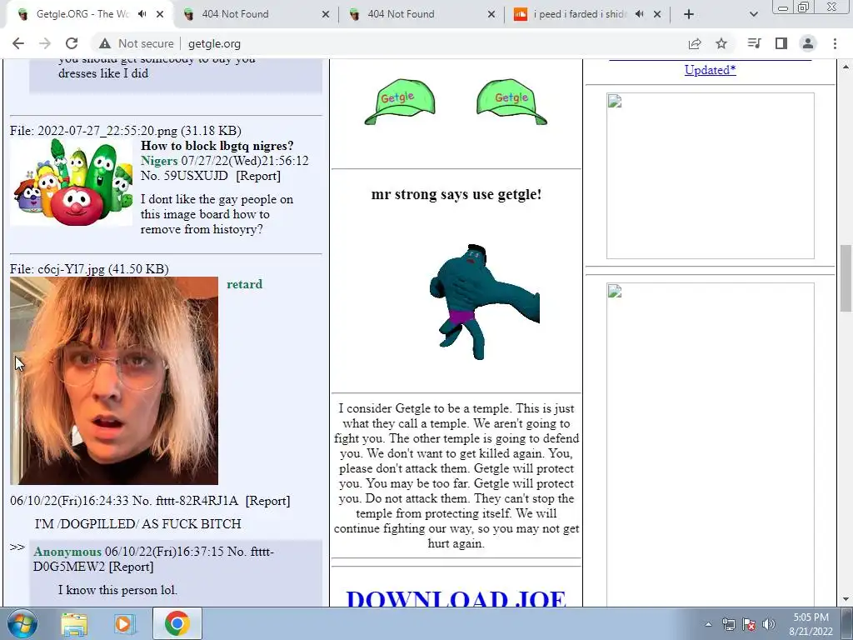Go forward with the forward arrow

pyautogui.click(x=45, y=43)
